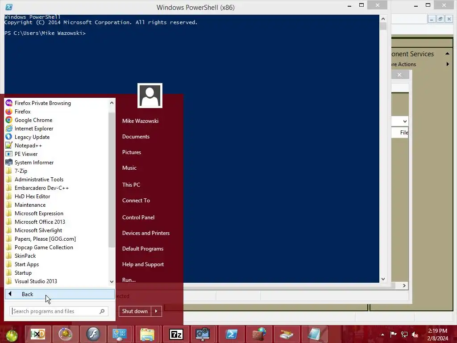Click the muted volume tray icon
The image size is (457, 343).
[415, 334]
